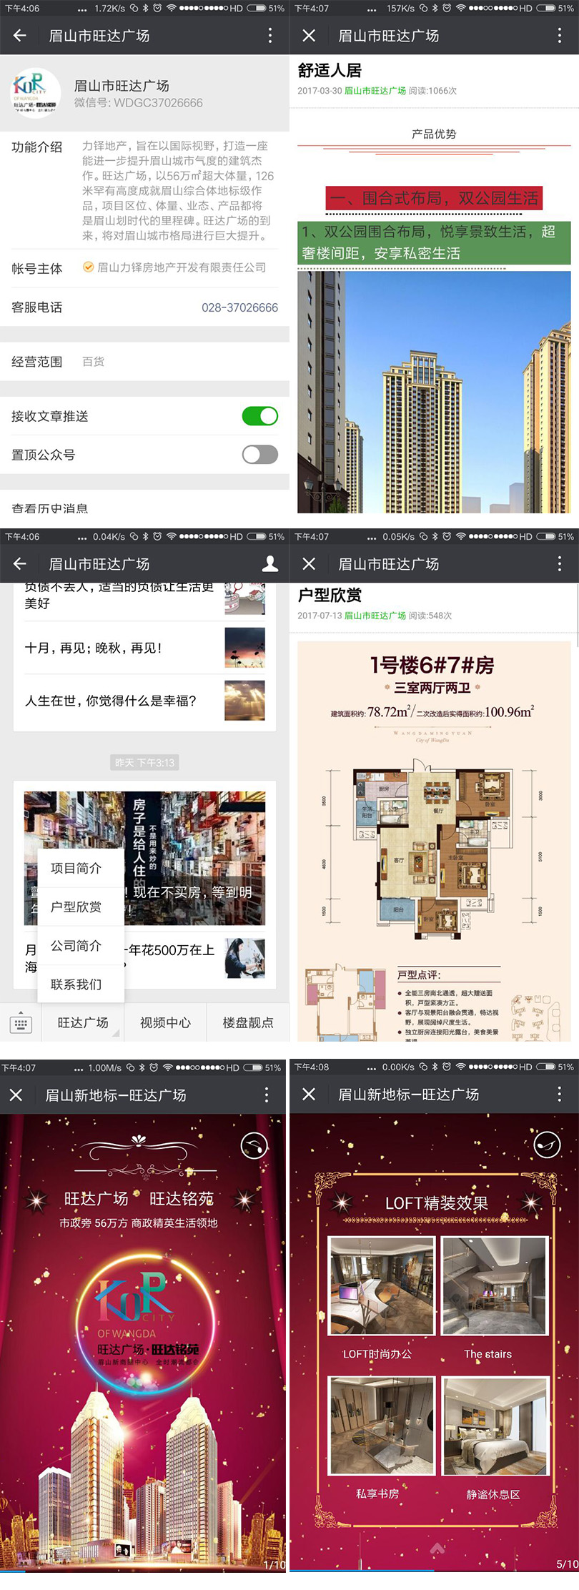Tap the sunset thumbnail beside 十月,再见
579x1590 pixels.
(244, 648)
